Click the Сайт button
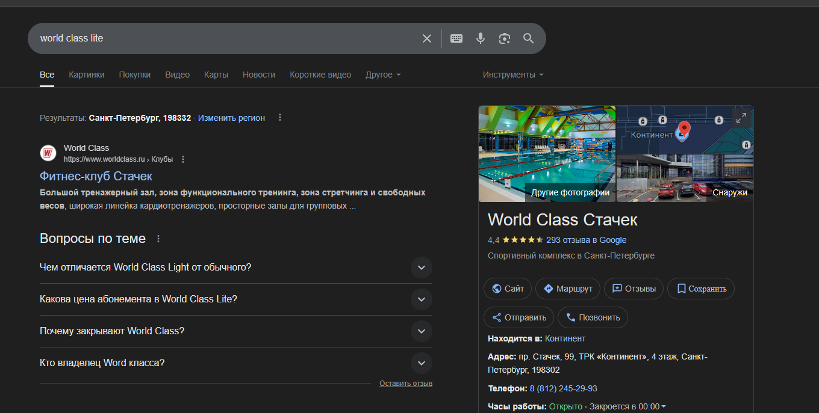This screenshot has height=413, width=819. click(x=508, y=289)
